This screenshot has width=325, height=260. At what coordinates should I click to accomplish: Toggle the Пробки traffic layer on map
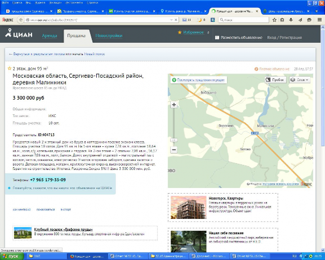pos(275,80)
